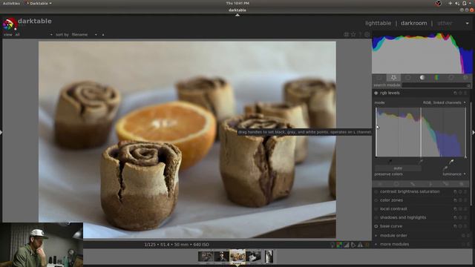Open the effects modules group
This screenshot has height=267, width=475.
[465, 78]
